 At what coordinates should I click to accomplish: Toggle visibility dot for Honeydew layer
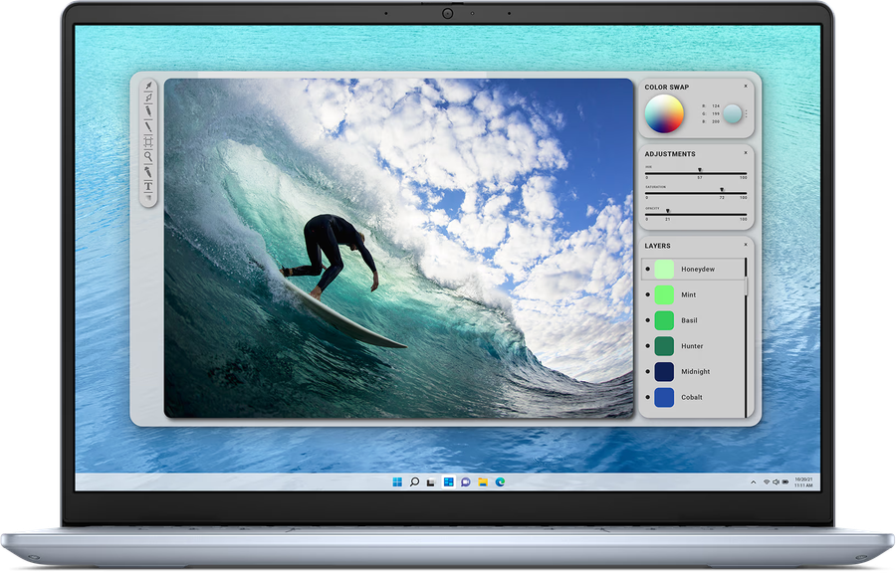click(648, 269)
